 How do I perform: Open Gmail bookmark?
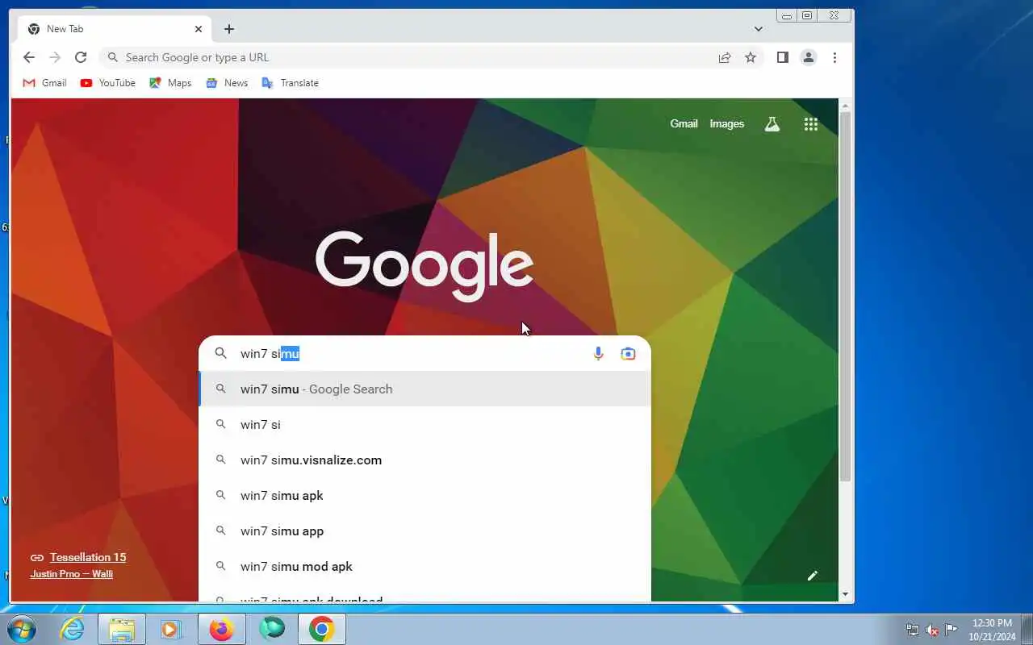(45, 83)
